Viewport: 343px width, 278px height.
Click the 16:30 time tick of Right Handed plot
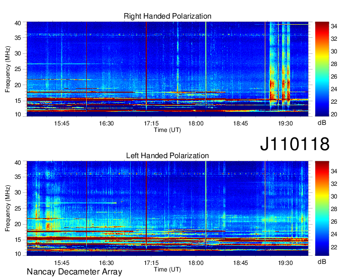[x=106, y=123]
